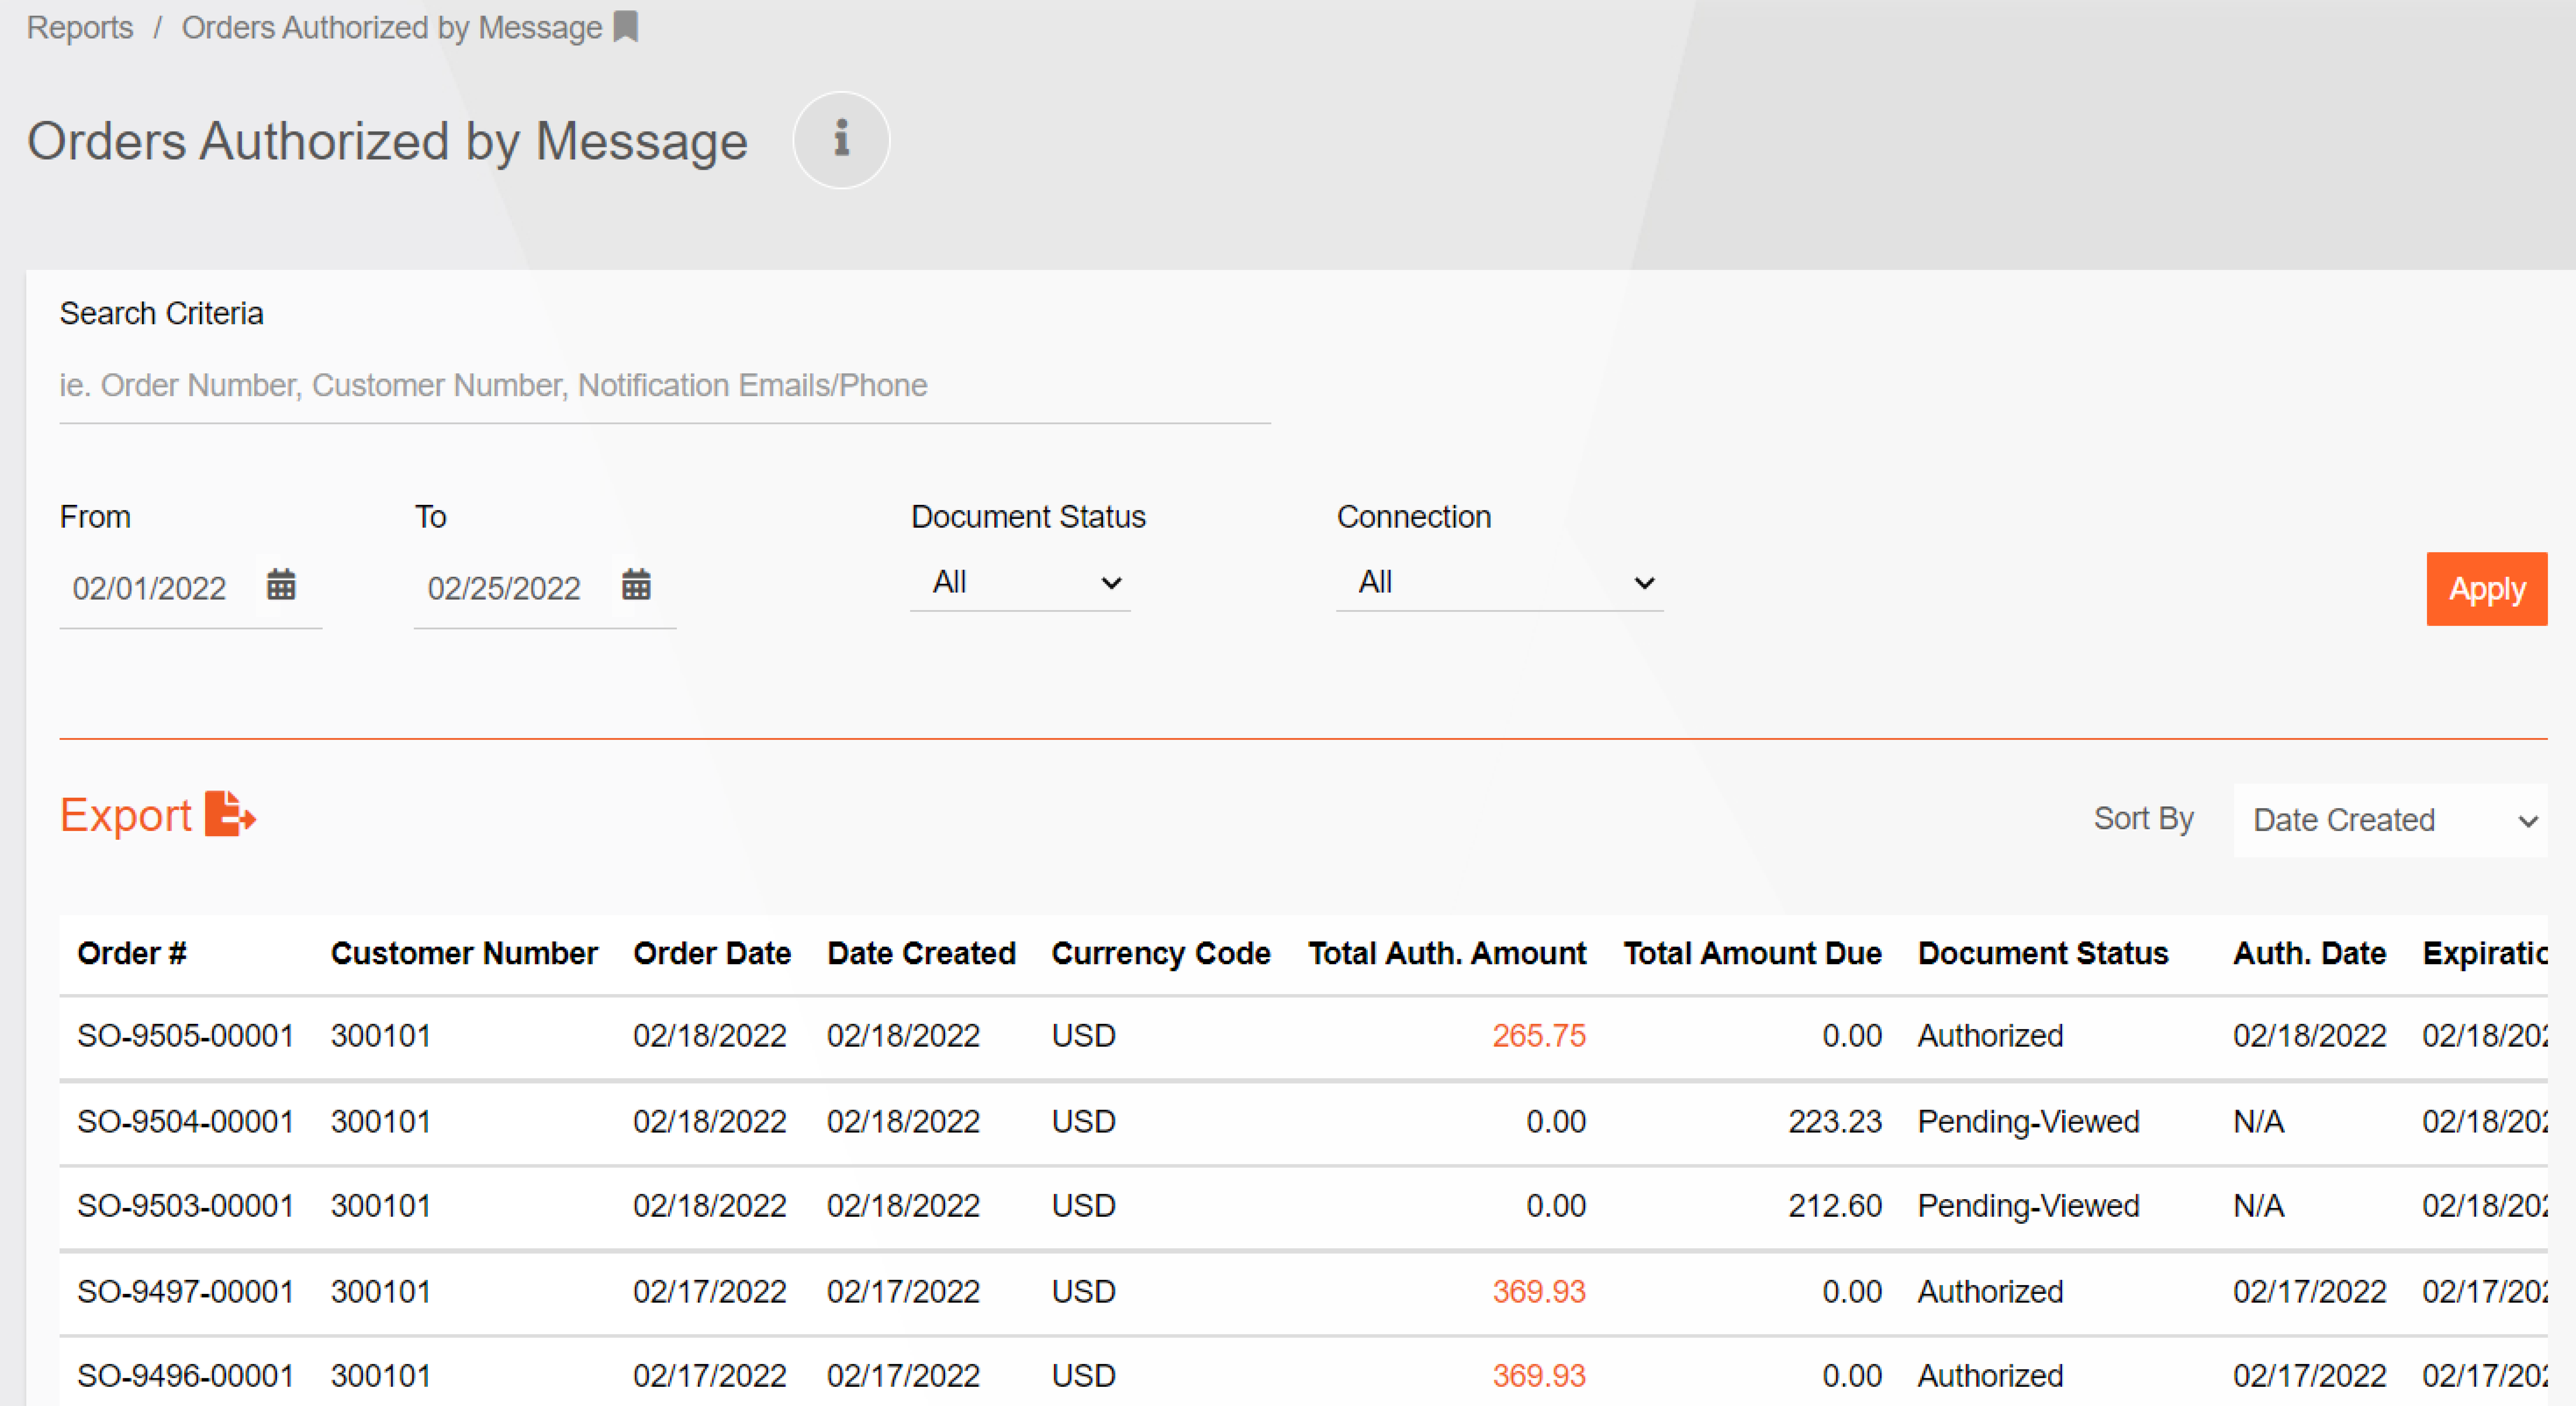This screenshot has height=1406, width=2576.
Task: Click authorized amount 369.93 for SO-9496-00001
Action: tap(1539, 1376)
